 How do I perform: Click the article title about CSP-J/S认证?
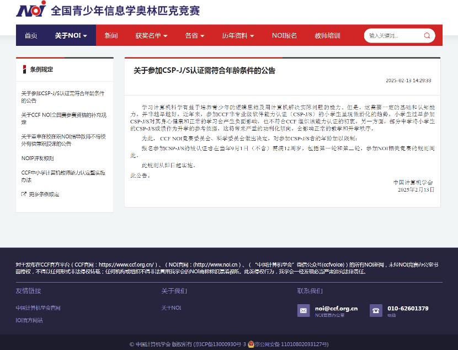click(x=205, y=71)
